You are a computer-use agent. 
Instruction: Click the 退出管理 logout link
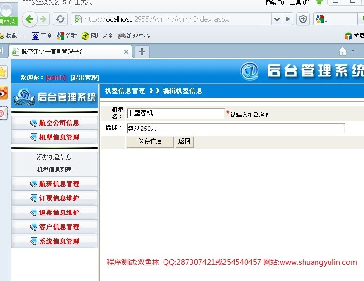pyautogui.click(x=85, y=78)
